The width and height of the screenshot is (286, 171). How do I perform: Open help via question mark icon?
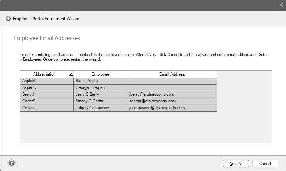[11, 163]
